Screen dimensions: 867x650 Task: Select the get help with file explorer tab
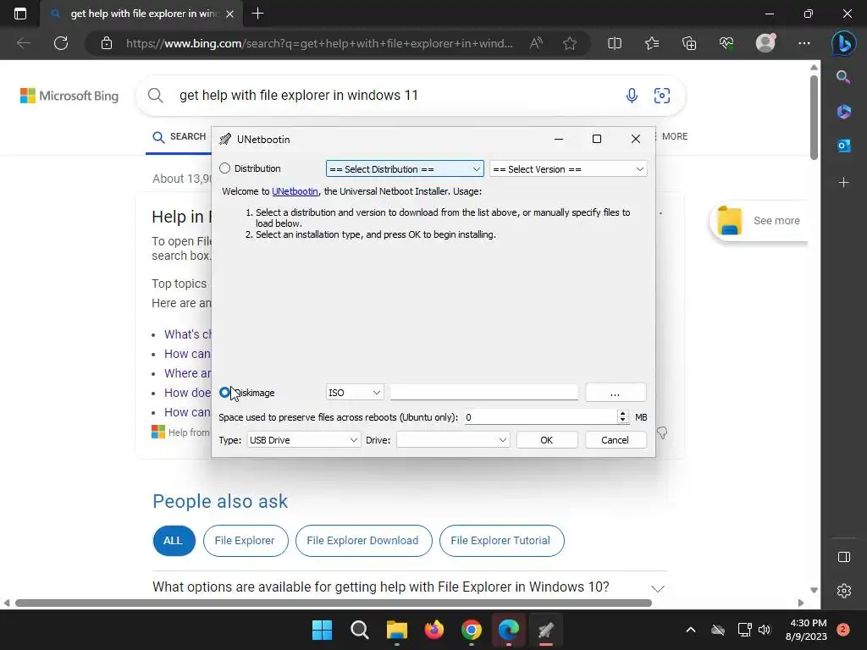pos(141,14)
